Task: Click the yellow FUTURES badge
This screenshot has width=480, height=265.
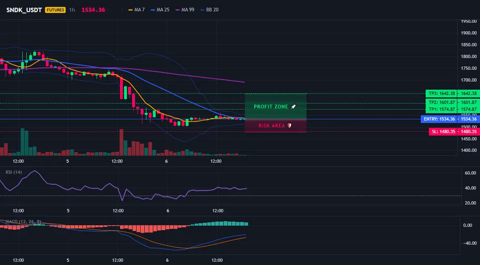Action: [56, 10]
